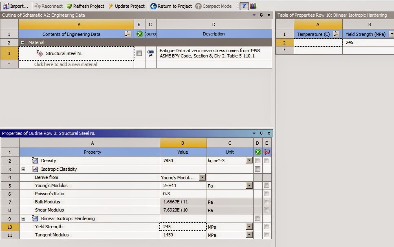Click the sort icon on Temperature (C) column
The width and height of the screenshot is (394, 247).
click(336, 34)
